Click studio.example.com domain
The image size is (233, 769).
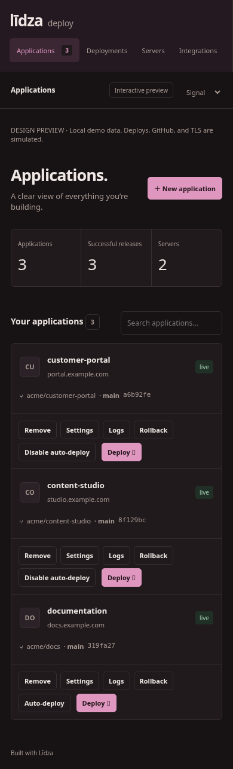point(78,500)
